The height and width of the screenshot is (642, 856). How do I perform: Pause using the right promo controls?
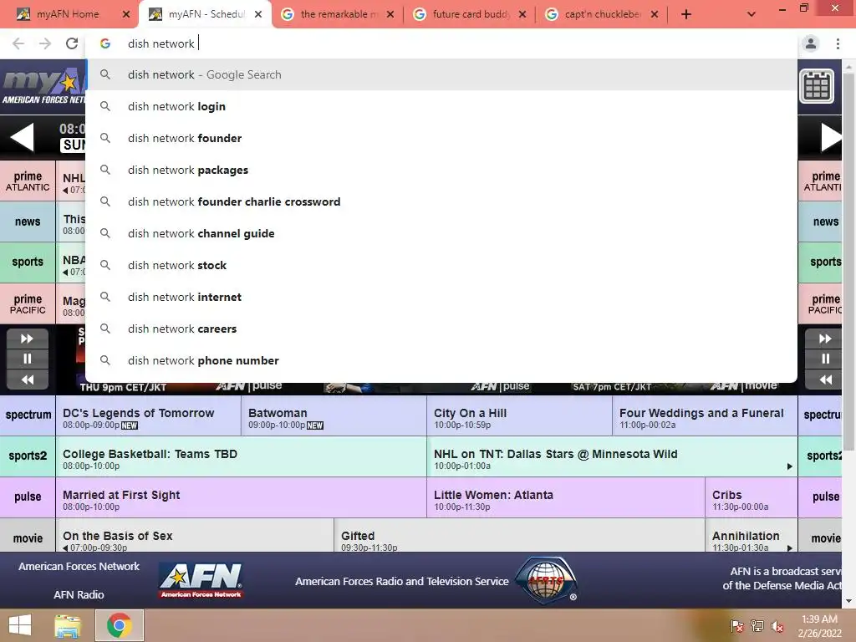tap(825, 359)
